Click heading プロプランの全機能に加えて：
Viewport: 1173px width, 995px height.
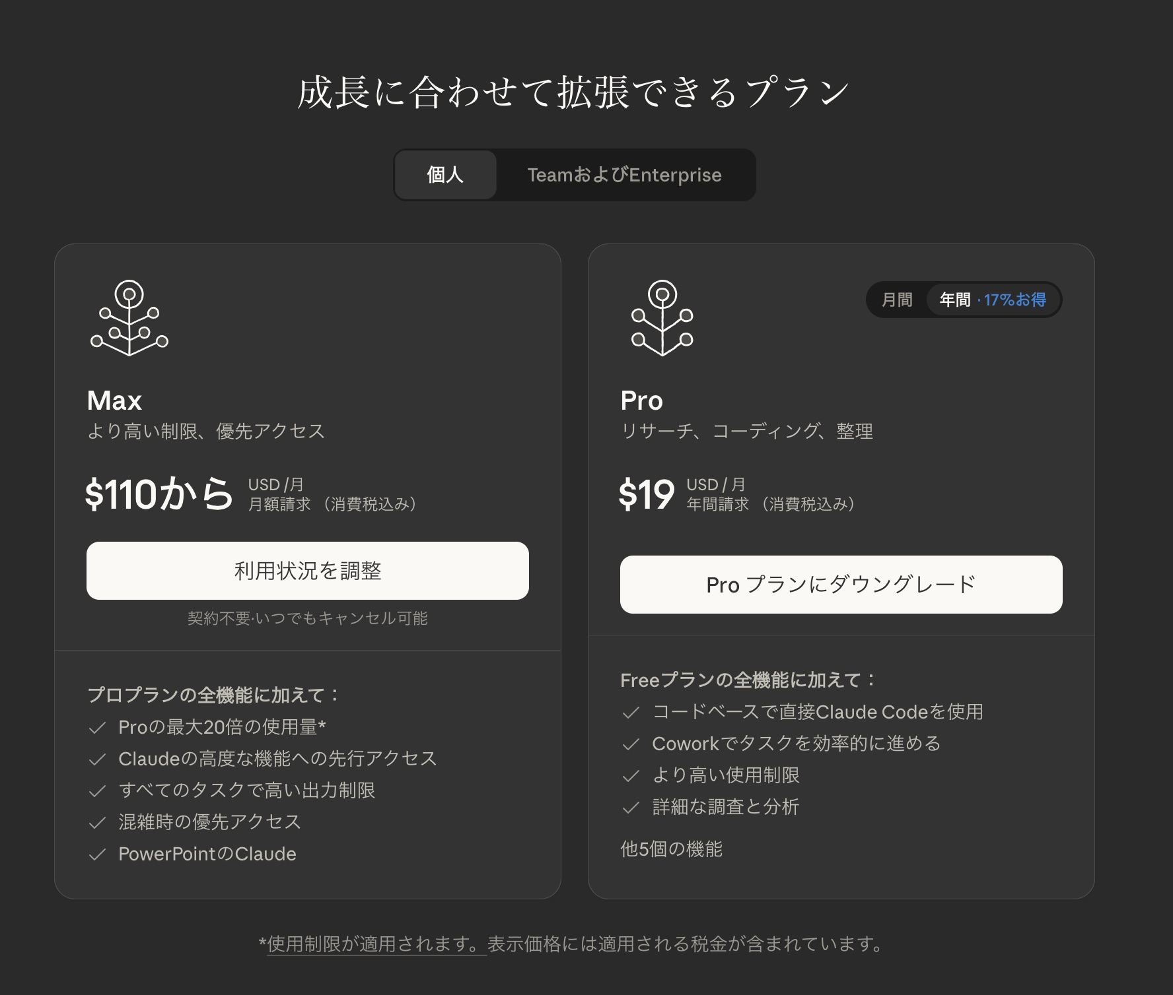[x=215, y=695]
